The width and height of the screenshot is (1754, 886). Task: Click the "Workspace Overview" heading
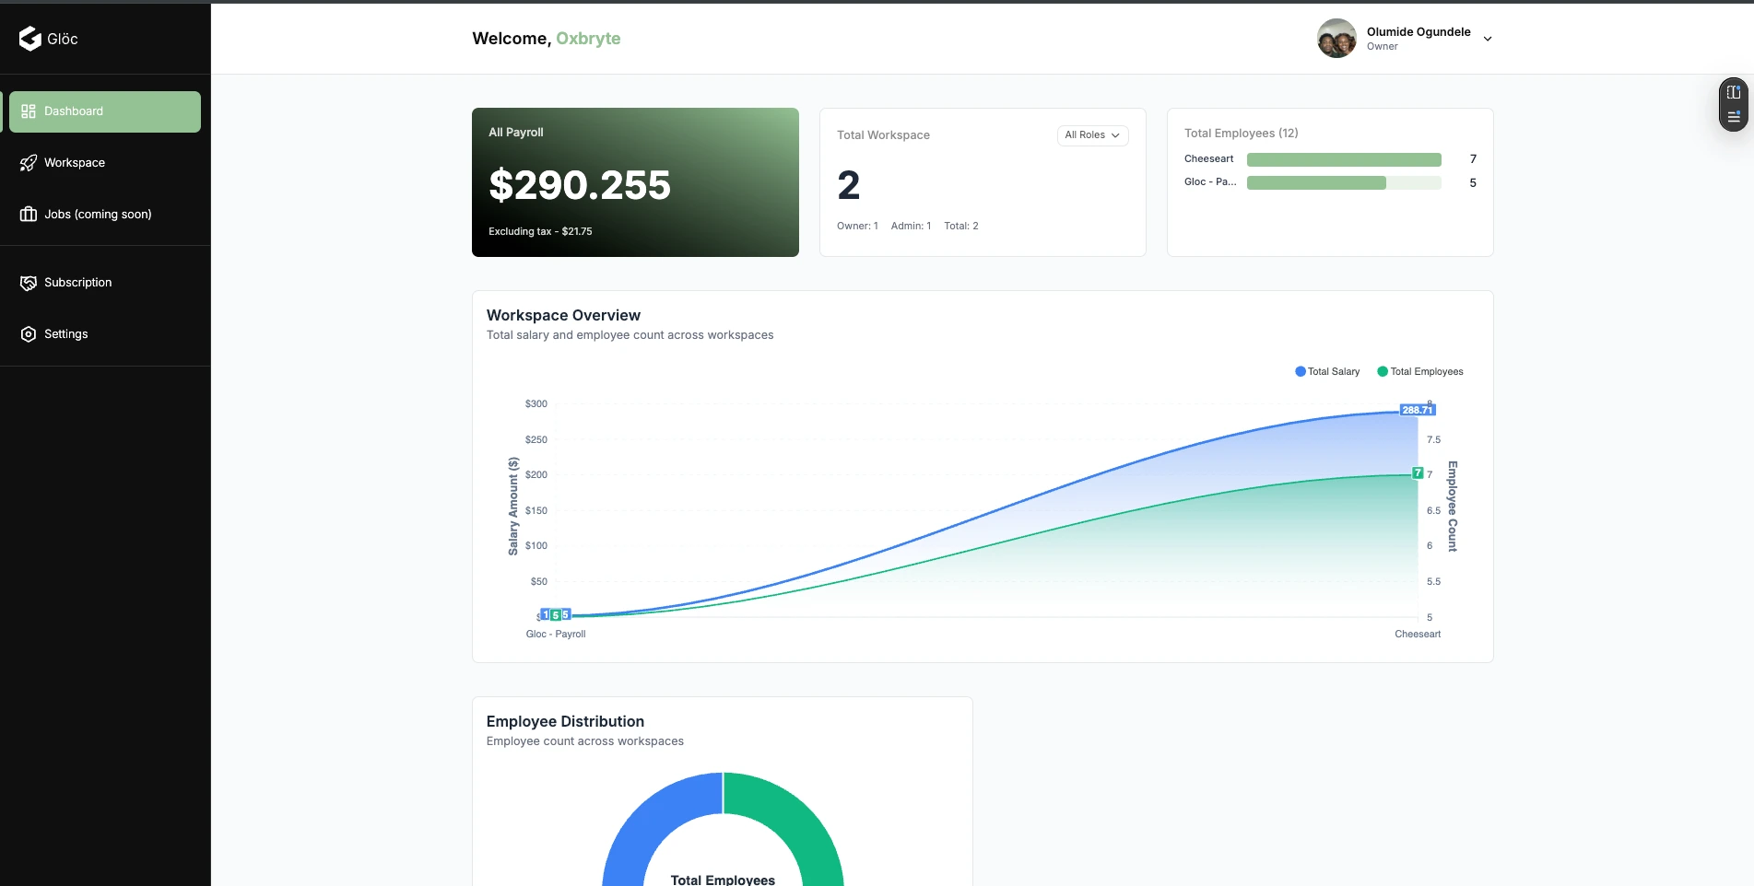[x=563, y=315]
